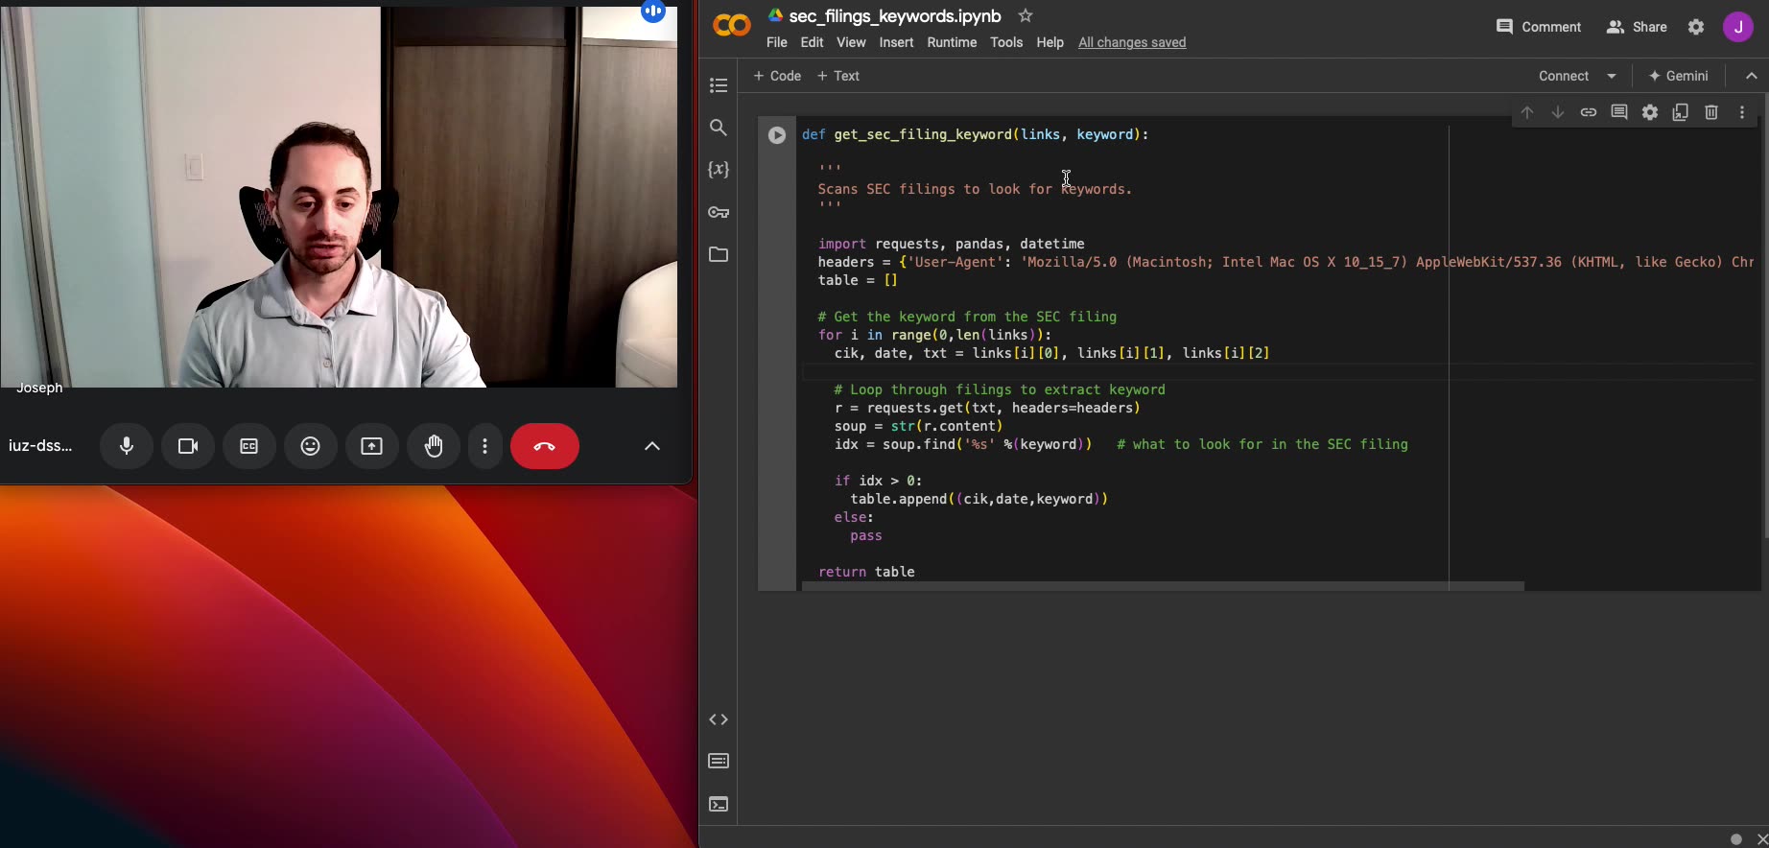The image size is (1769, 848).
Task: Open cell editor settings gear
Action: (1650, 112)
